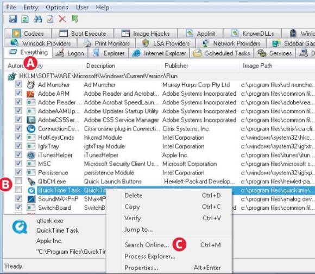This screenshot has height=274, width=315.
Task: Switch to the Internet Explorer tab
Action: tap(159, 53)
